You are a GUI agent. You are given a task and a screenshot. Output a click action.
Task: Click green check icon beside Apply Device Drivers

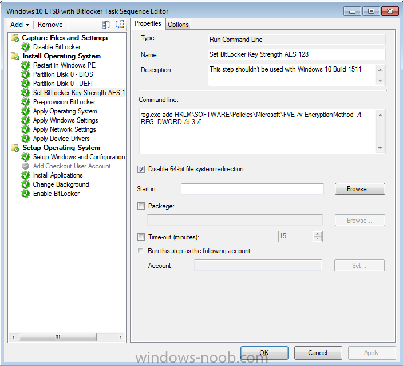point(26,139)
